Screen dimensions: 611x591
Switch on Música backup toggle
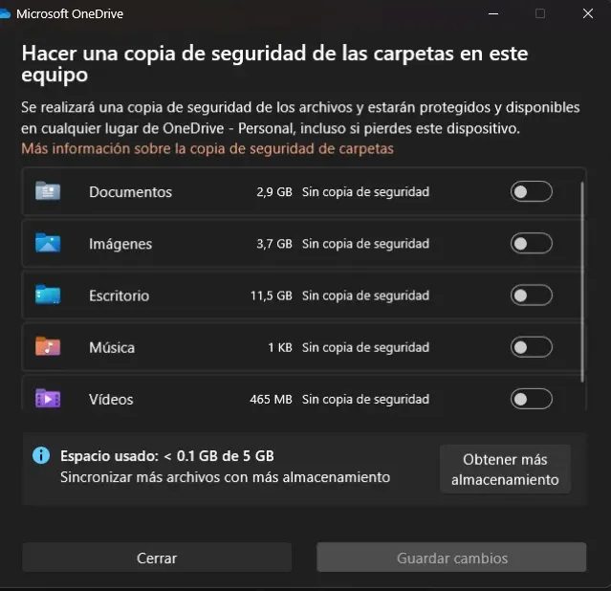[x=531, y=347]
